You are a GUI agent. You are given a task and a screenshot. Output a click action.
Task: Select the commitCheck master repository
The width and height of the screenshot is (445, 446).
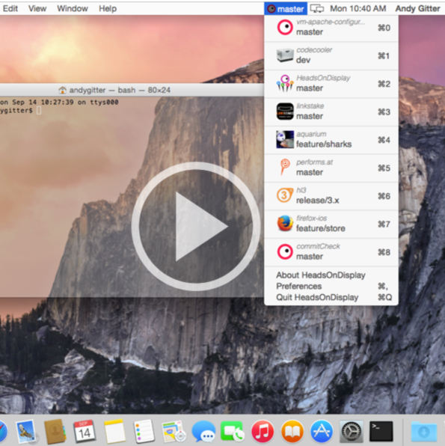[331, 252]
